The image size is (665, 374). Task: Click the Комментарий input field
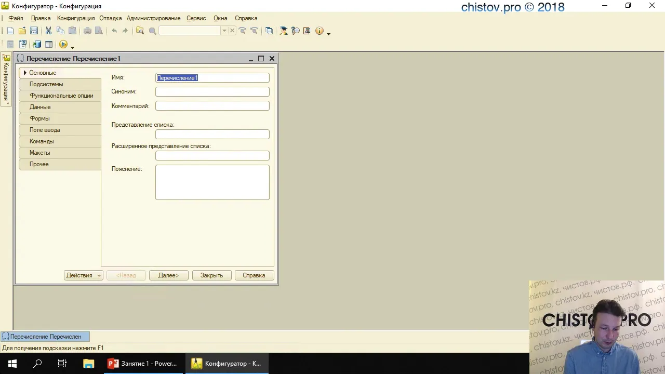click(212, 106)
